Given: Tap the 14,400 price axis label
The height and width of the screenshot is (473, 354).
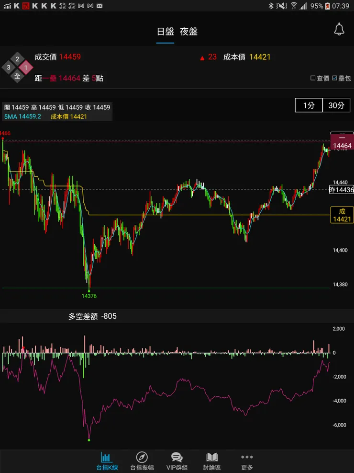Looking at the screenshot, I should pyautogui.click(x=340, y=250).
